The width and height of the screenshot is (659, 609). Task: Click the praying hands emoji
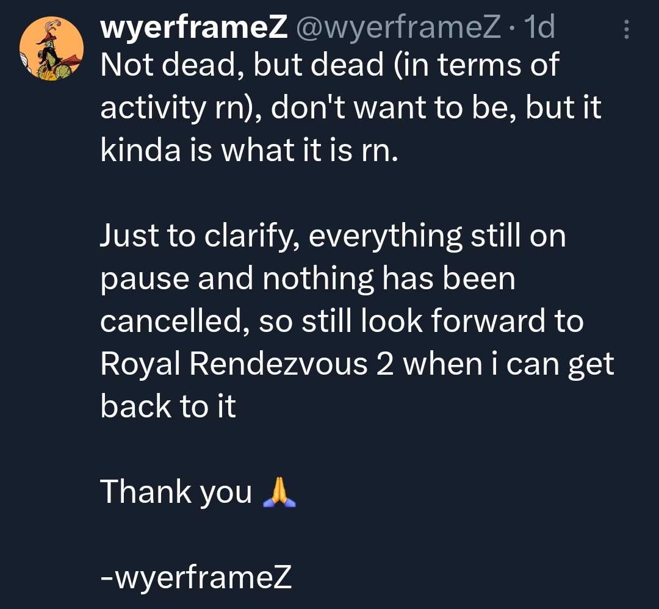point(278,492)
